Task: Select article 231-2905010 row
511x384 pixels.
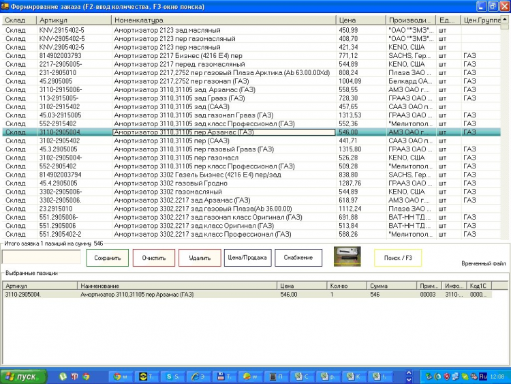Action: point(251,73)
